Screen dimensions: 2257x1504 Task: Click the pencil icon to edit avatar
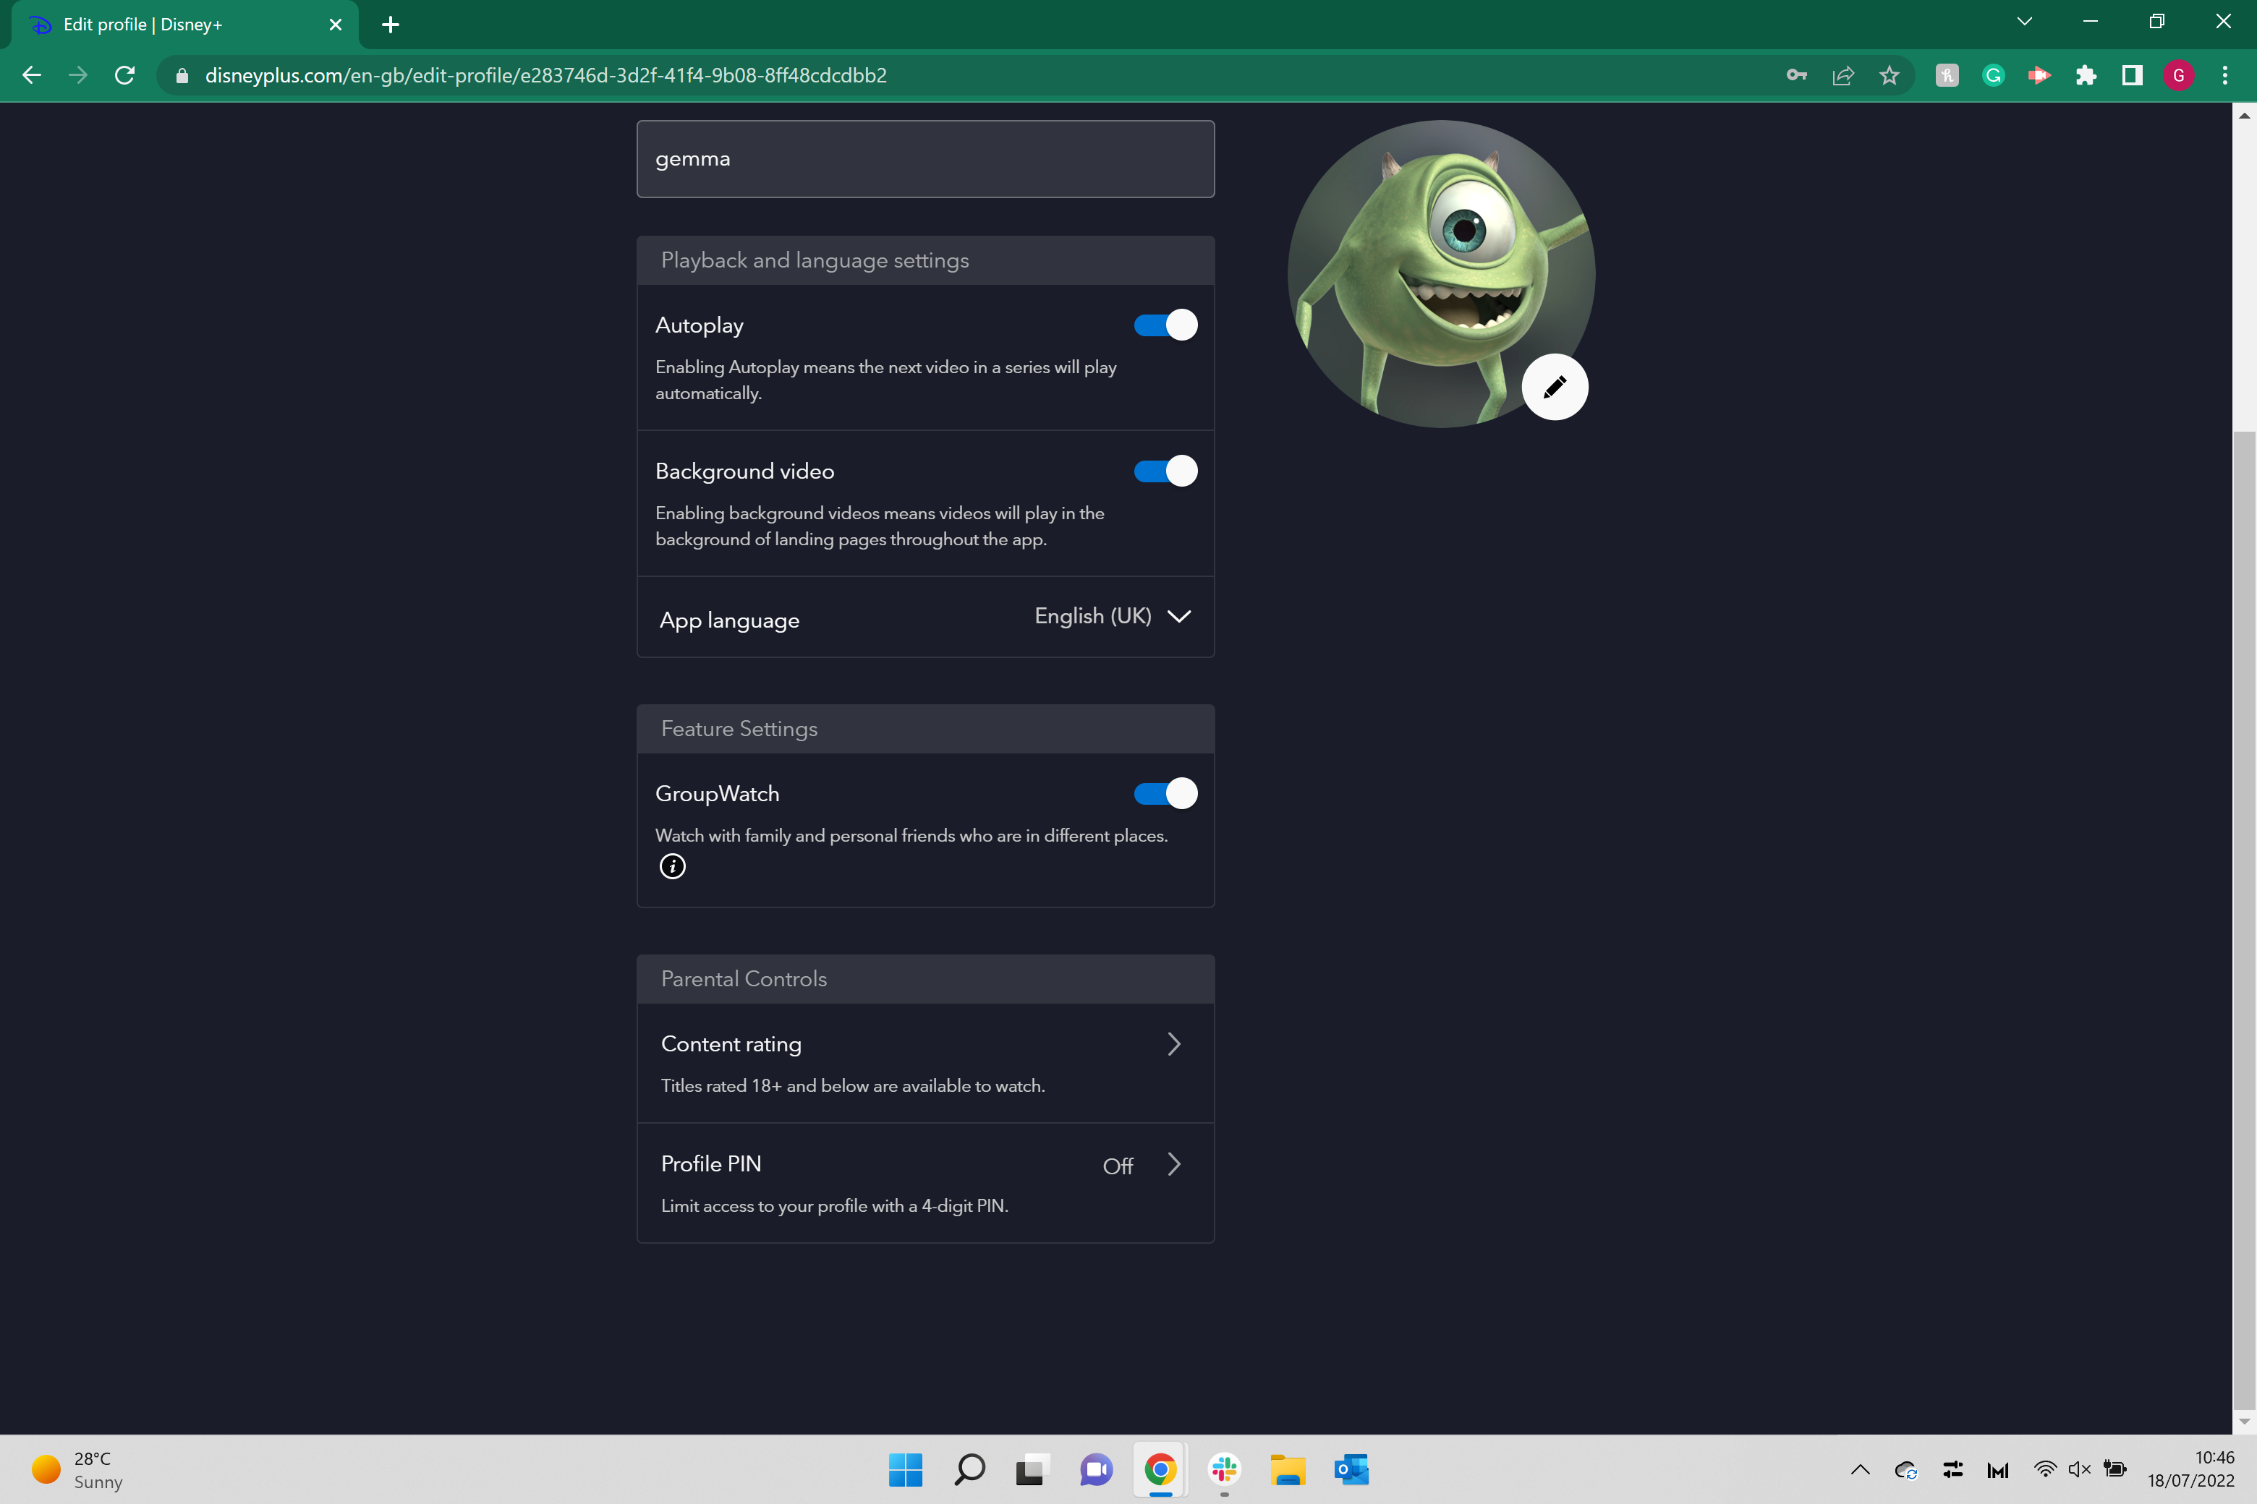point(1555,387)
